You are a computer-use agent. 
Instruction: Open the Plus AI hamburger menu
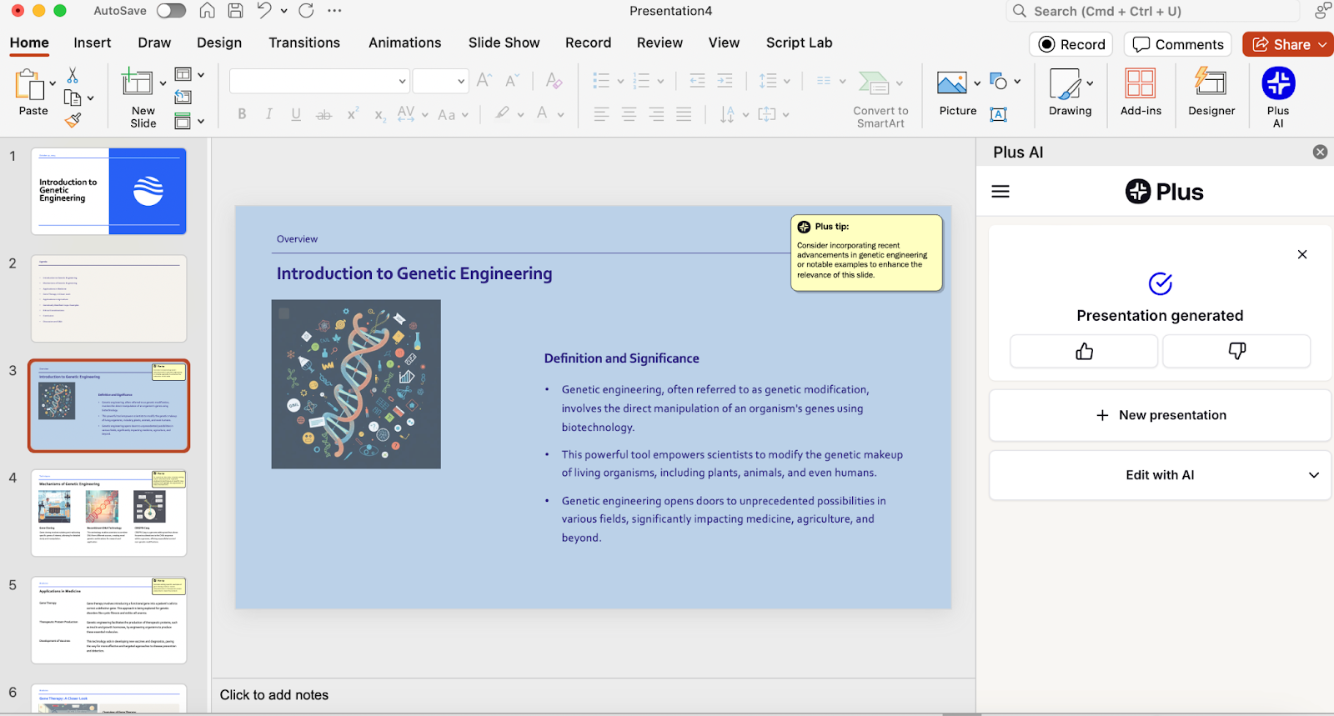click(x=1000, y=192)
